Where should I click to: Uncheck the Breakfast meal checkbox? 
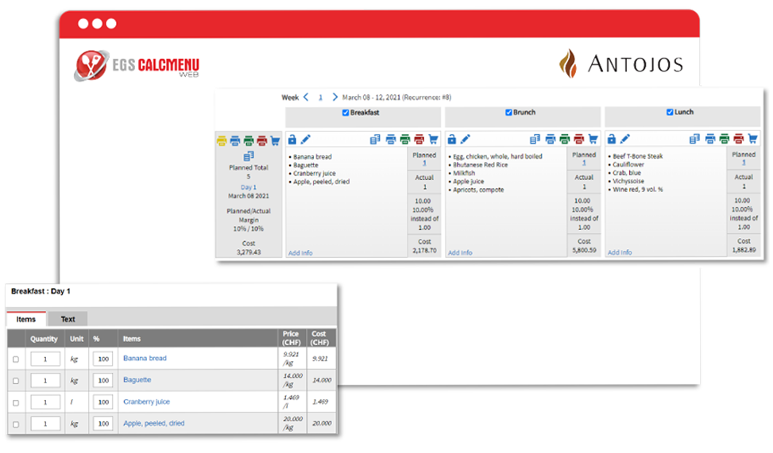[346, 113]
